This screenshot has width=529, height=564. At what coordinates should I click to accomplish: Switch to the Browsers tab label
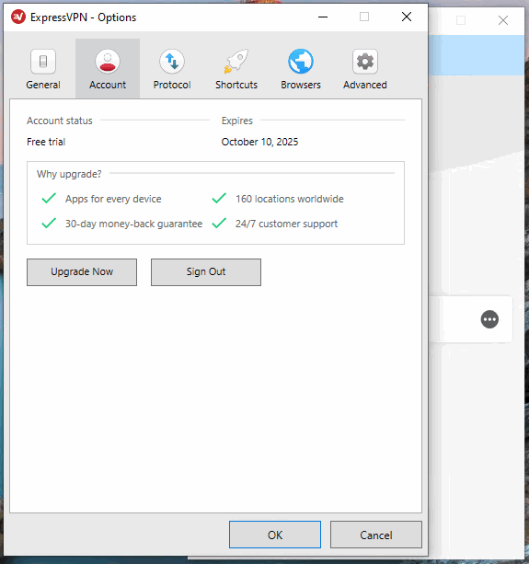click(x=301, y=85)
